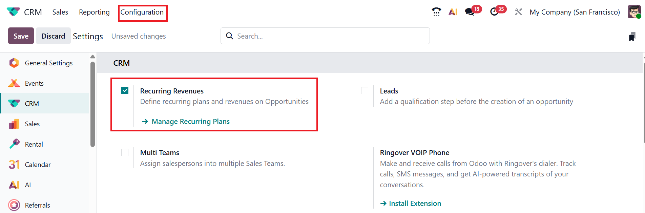645x213 pixels.
Task: Expand the Sales menu in navbar
Action: pos(60,12)
